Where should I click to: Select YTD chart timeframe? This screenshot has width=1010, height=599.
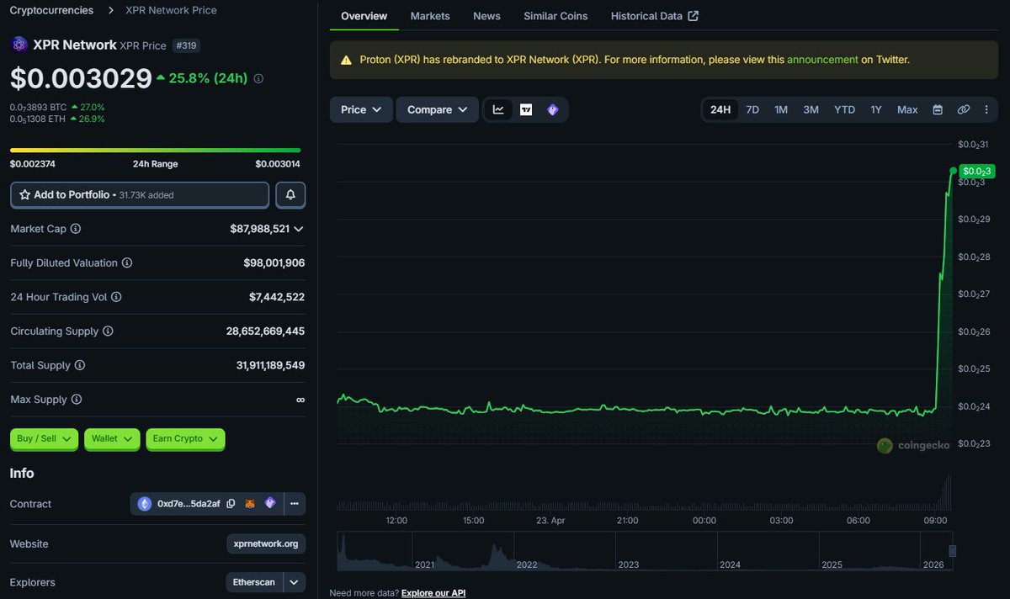point(844,109)
